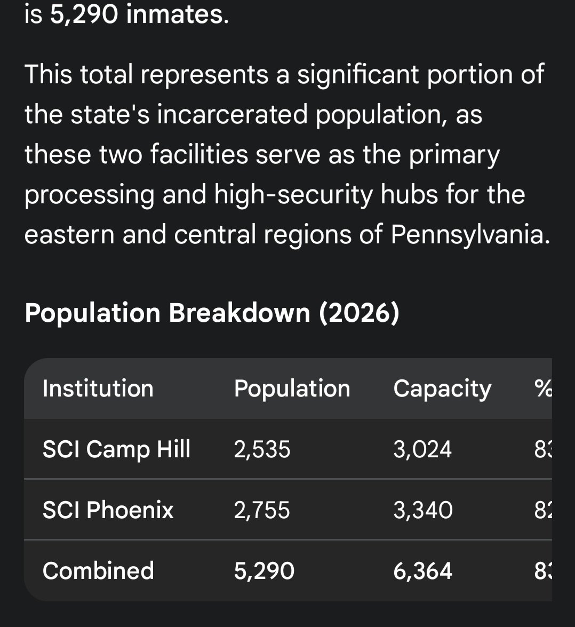Select the Population column header
Image resolution: width=575 pixels, height=627 pixels.
[x=292, y=388]
